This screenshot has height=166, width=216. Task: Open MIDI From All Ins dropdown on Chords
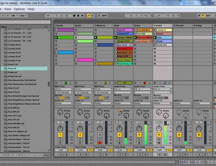coord(64,89)
